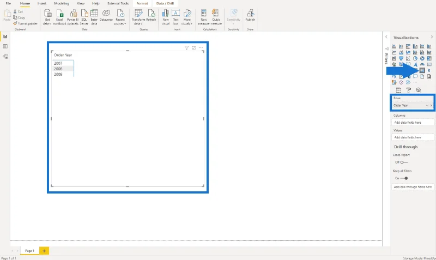Pick the Stacked column chart visual
Viewport: 436px width, 260px height.
(x=401, y=46)
